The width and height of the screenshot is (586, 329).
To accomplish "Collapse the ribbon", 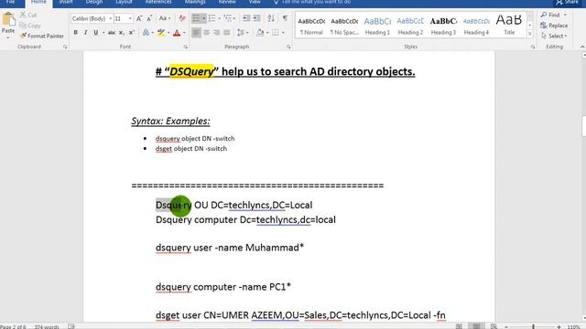I will (x=582, y=47).
